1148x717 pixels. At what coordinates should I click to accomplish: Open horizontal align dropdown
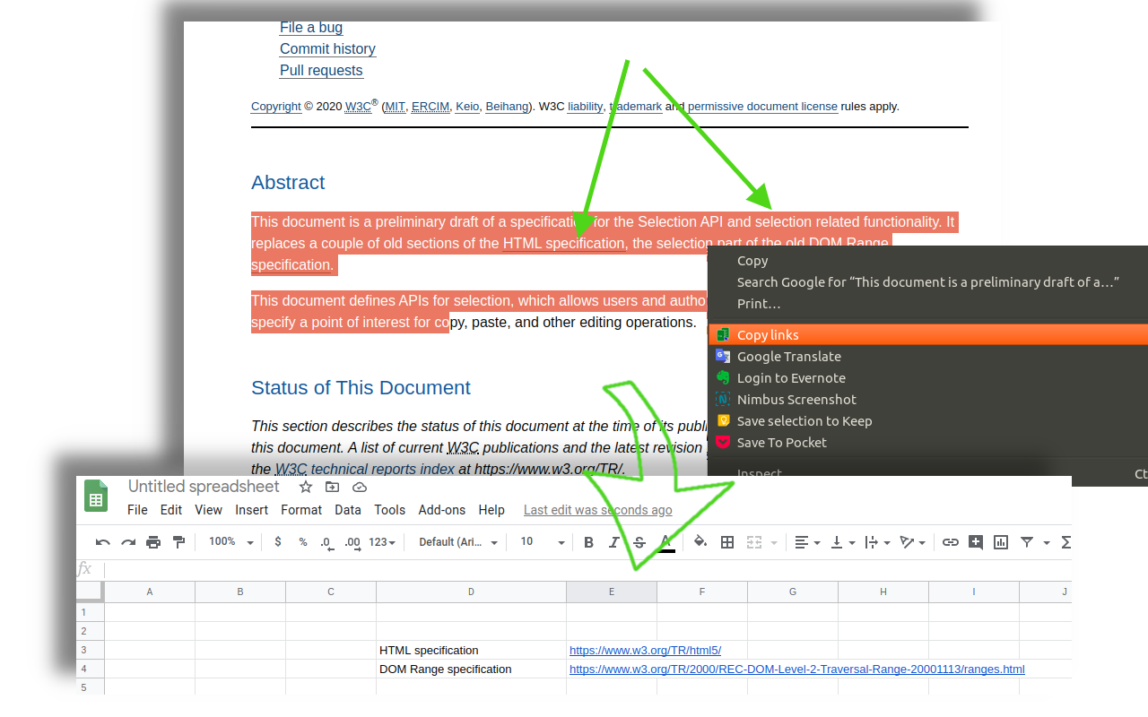808,542
